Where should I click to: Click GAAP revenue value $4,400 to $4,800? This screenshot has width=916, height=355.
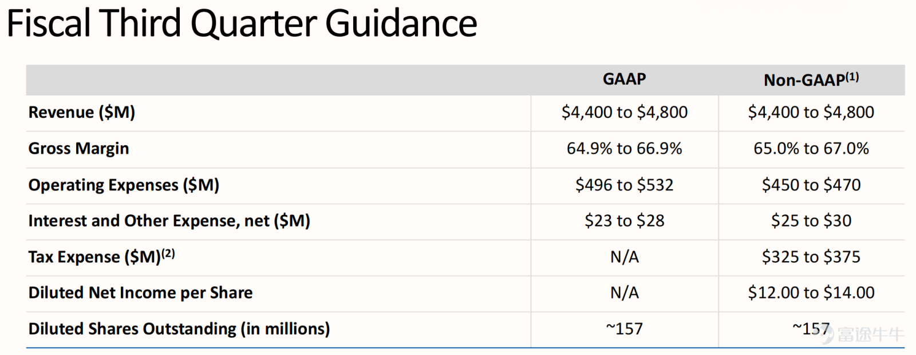click(625, 112)
